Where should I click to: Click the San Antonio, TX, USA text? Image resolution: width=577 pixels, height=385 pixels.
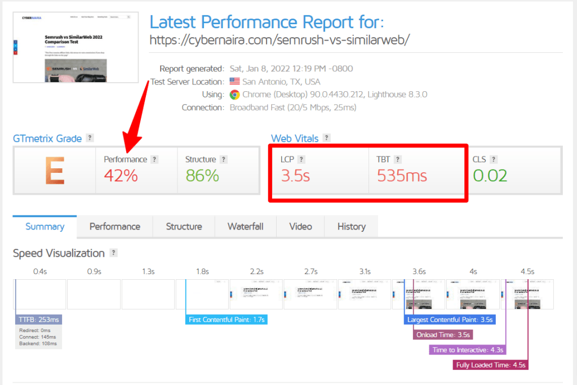[281, 82]
